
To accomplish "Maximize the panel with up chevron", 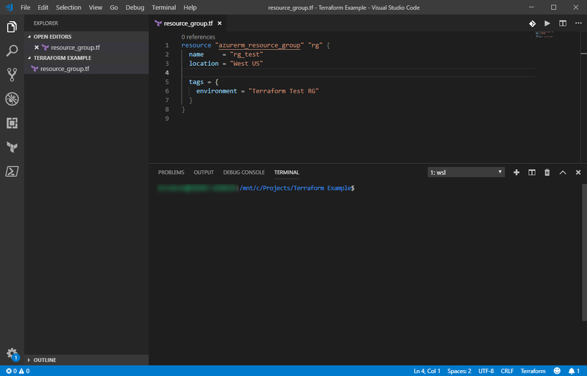I will (x=562, y=172).
